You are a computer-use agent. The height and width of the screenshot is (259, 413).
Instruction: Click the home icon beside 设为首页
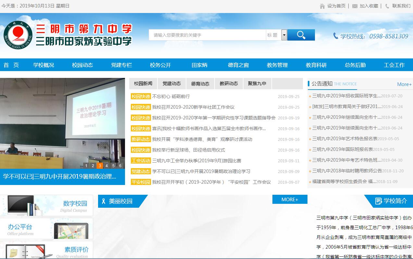(x=322, y=6)
